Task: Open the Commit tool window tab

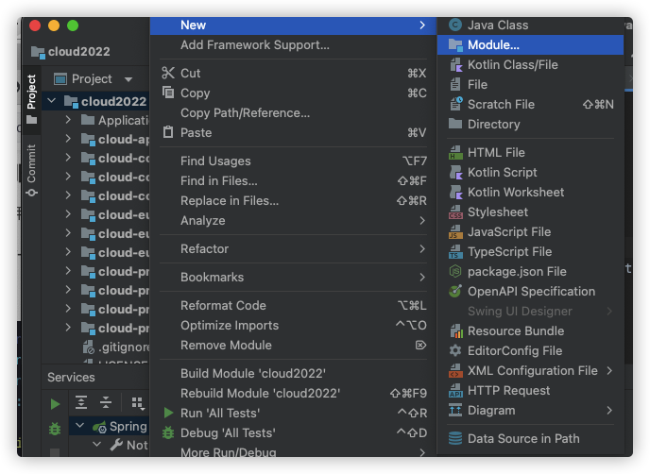Action: [31, 170]
